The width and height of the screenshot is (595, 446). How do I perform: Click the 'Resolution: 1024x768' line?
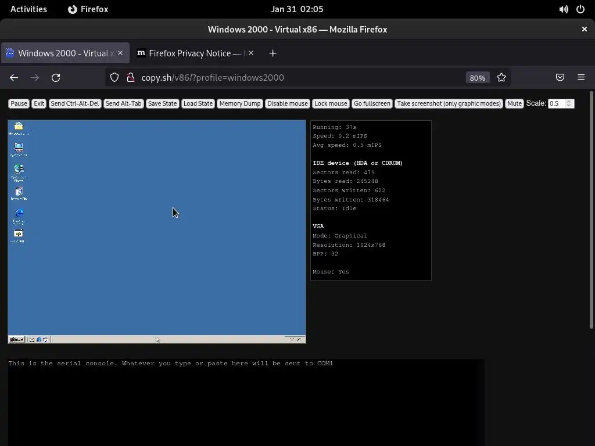point(349,245)
